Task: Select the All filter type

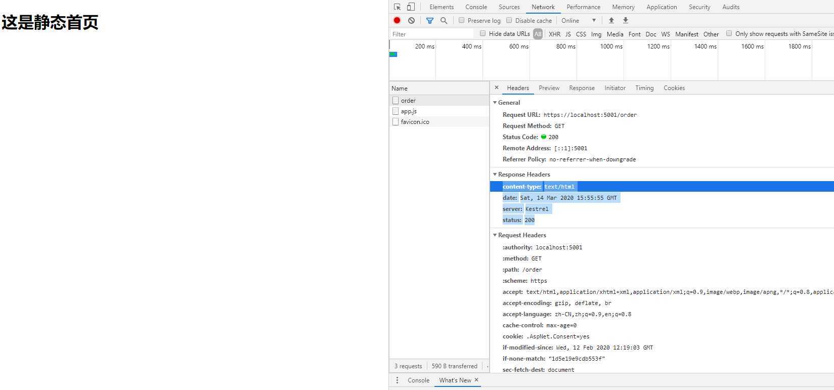Action: click(x=538, y=34)
